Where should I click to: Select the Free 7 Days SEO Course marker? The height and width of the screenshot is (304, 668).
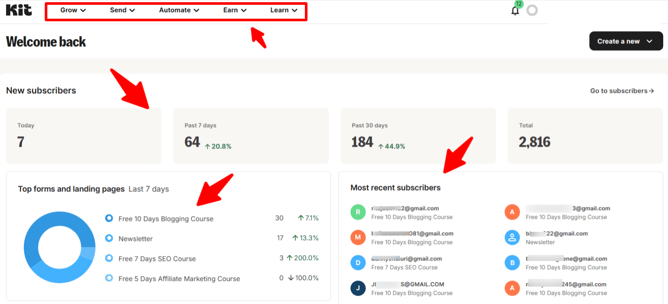point(109,258)
